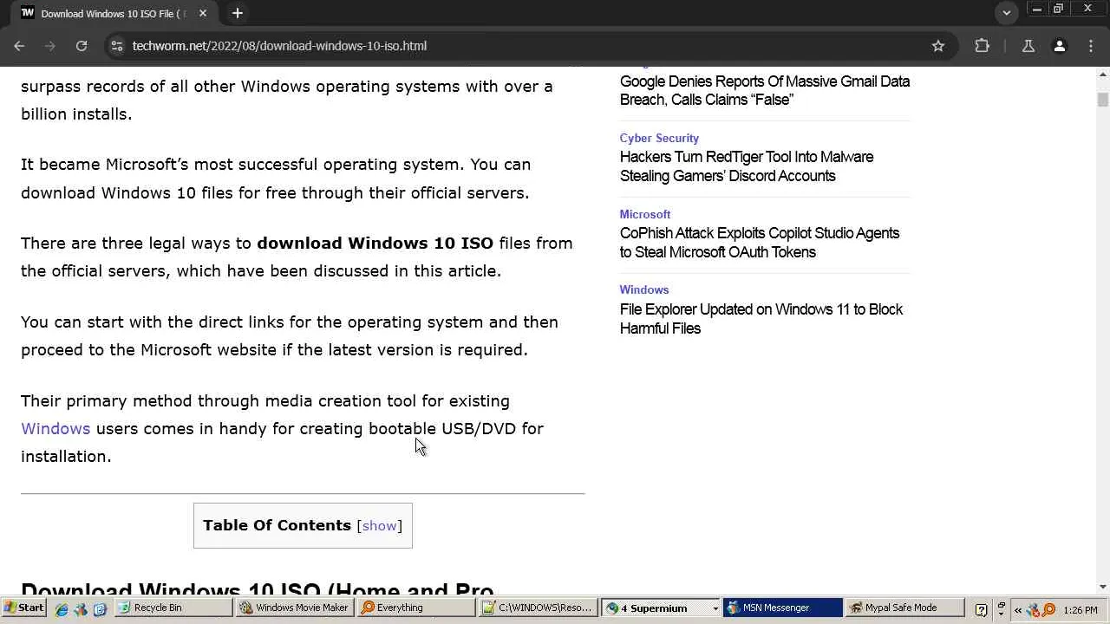Go back to the previous page
The image size is (1110, 624).
click(19, 46)
